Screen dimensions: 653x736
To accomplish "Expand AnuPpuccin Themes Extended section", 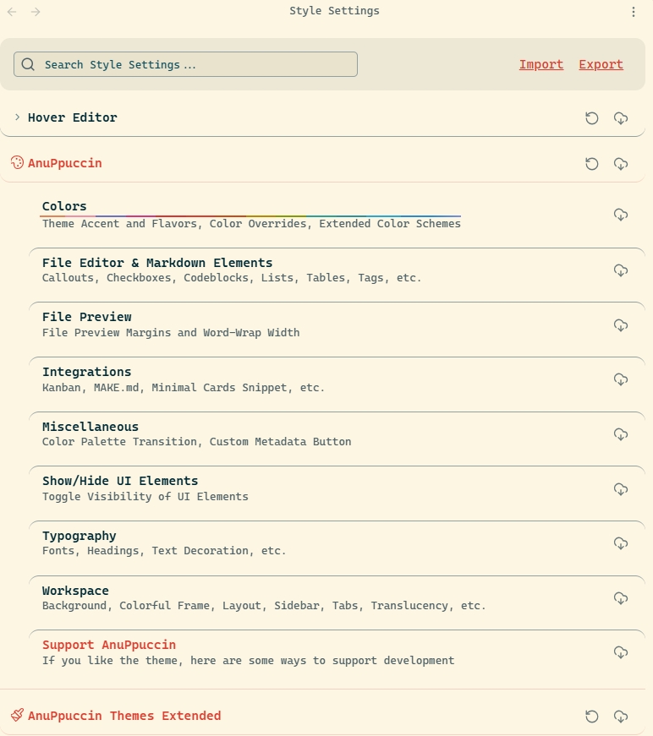I will [x=124, y=716].
